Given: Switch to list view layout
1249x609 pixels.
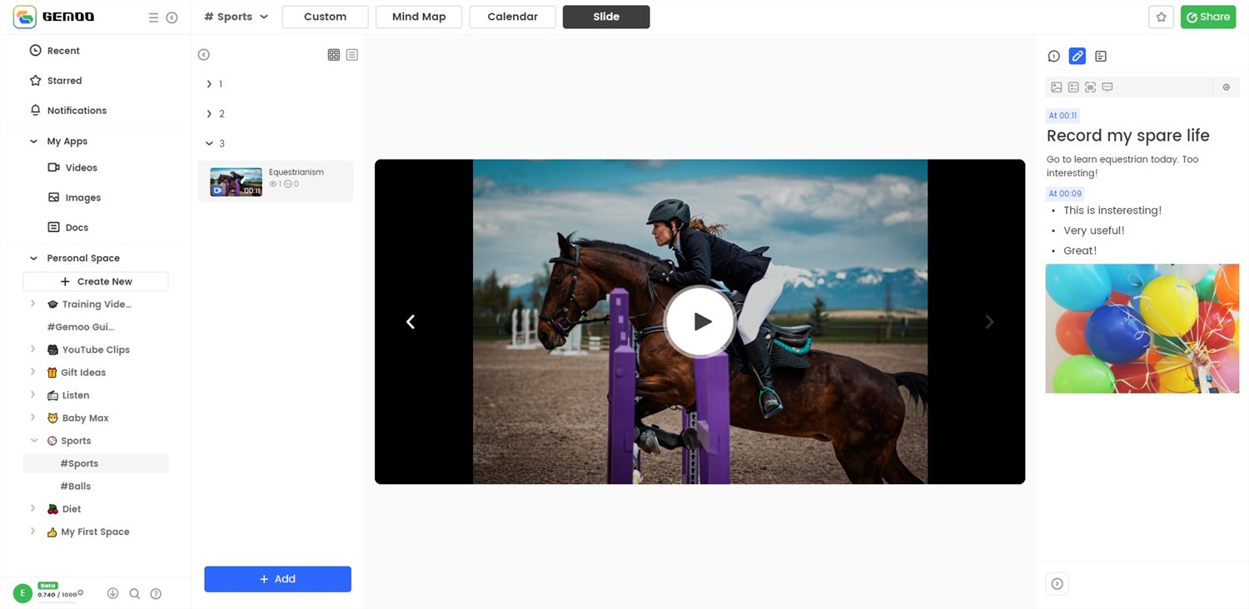Looking at the screenshot, I should 352,55.
